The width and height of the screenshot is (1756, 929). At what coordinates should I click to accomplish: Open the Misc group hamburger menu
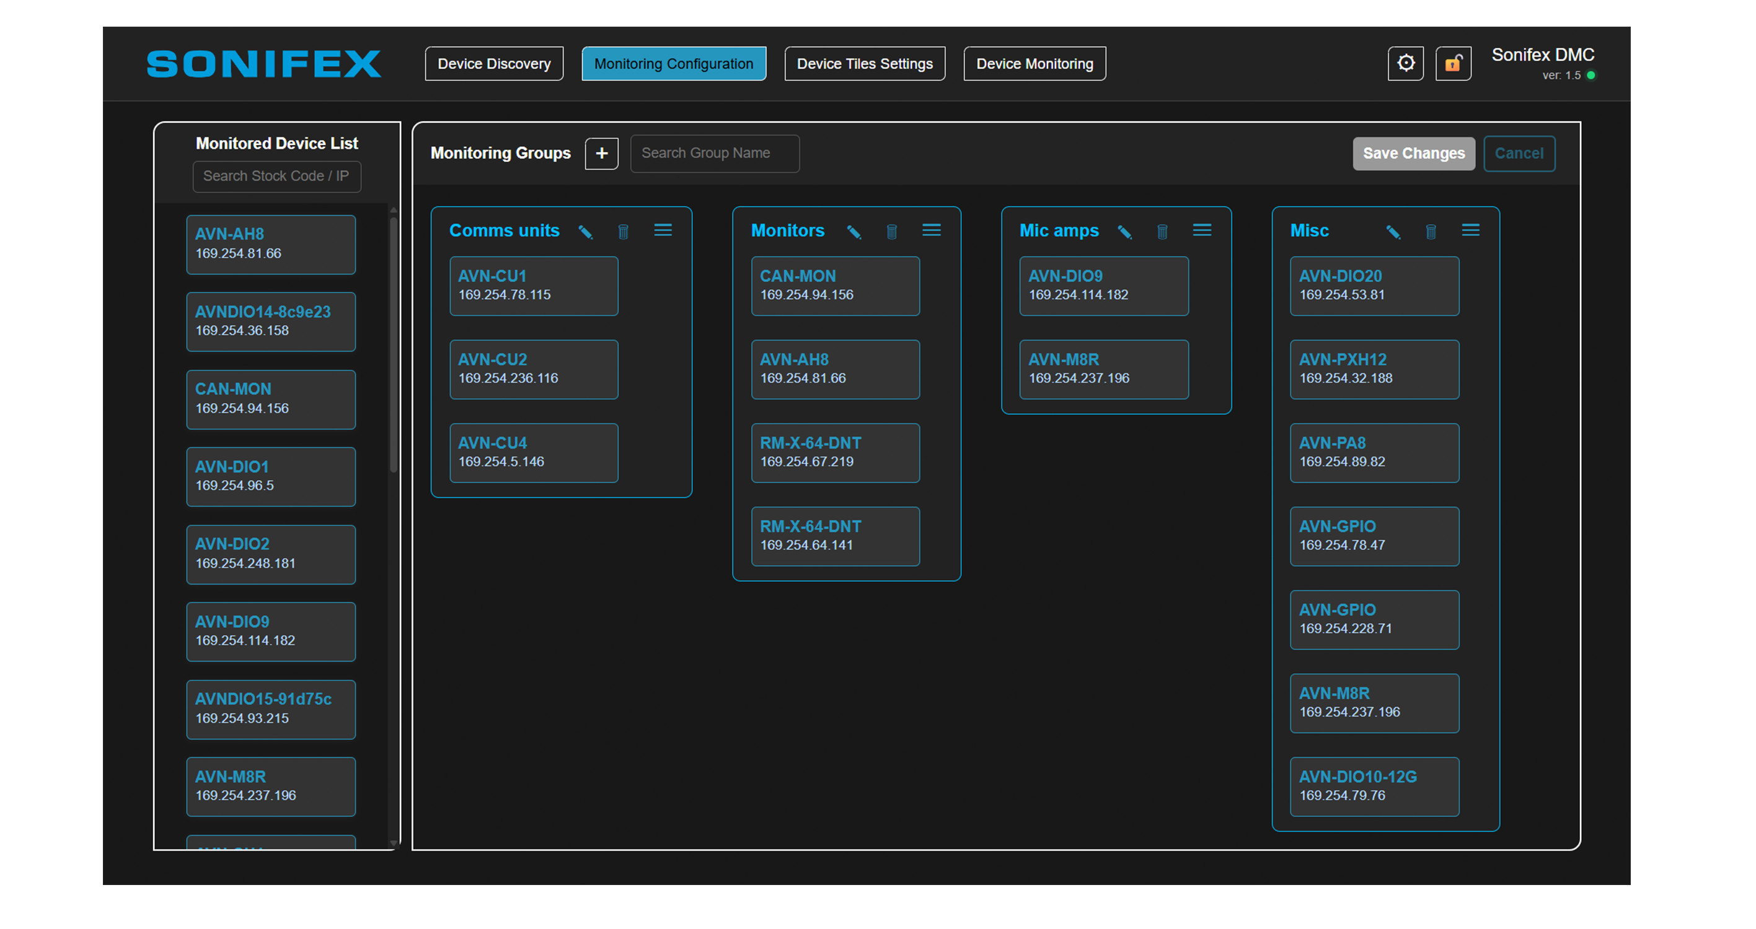tap(1470, 230)
